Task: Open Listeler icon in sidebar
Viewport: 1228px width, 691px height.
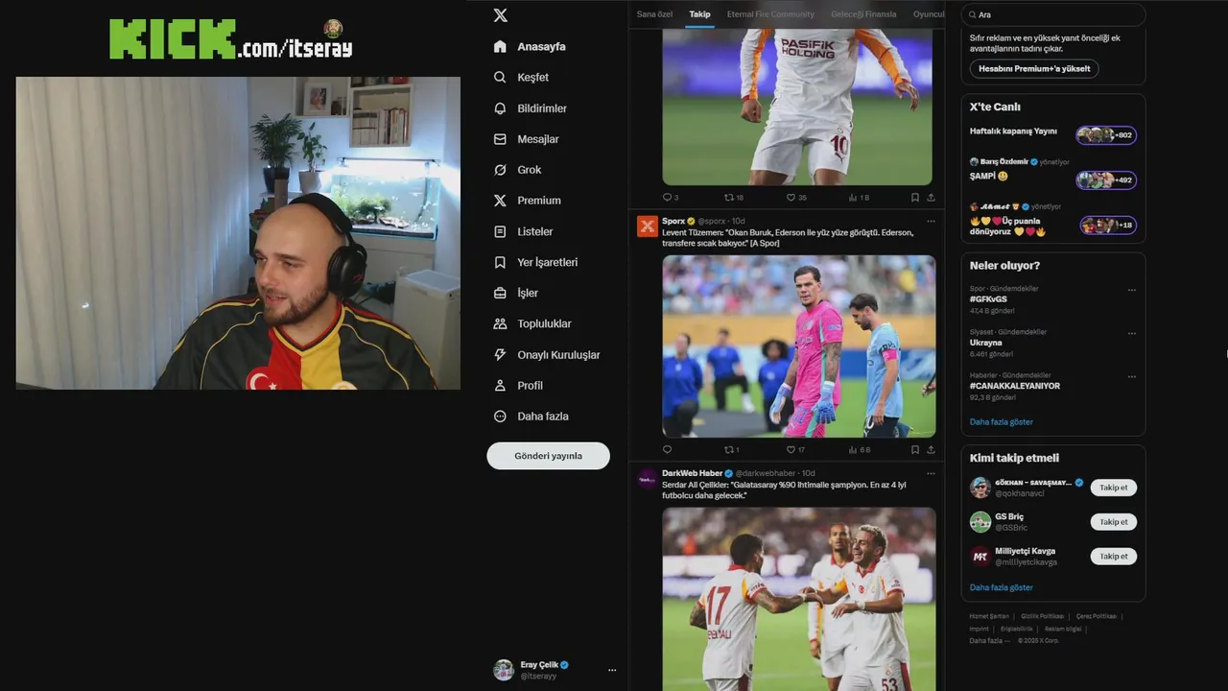Action: click(500, 231)
